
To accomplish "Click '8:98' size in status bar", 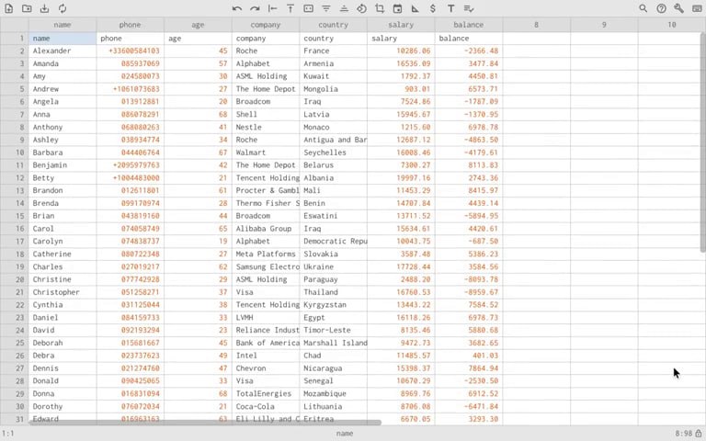I will [684, 434].
